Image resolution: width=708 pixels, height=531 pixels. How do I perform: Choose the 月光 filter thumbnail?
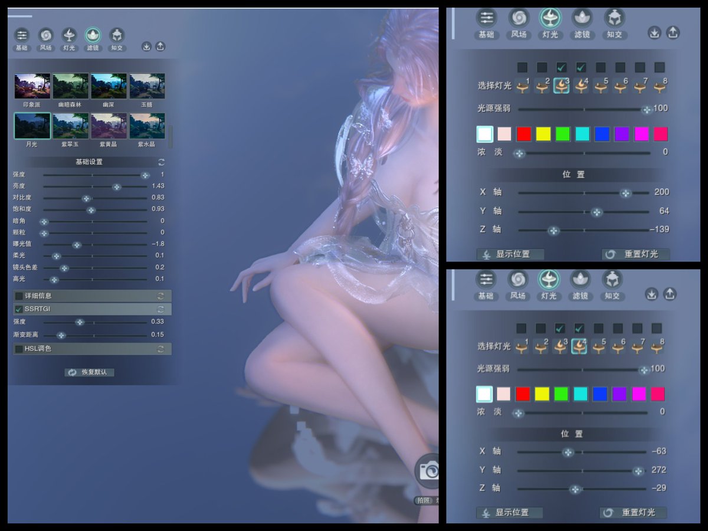pos(32,126)
